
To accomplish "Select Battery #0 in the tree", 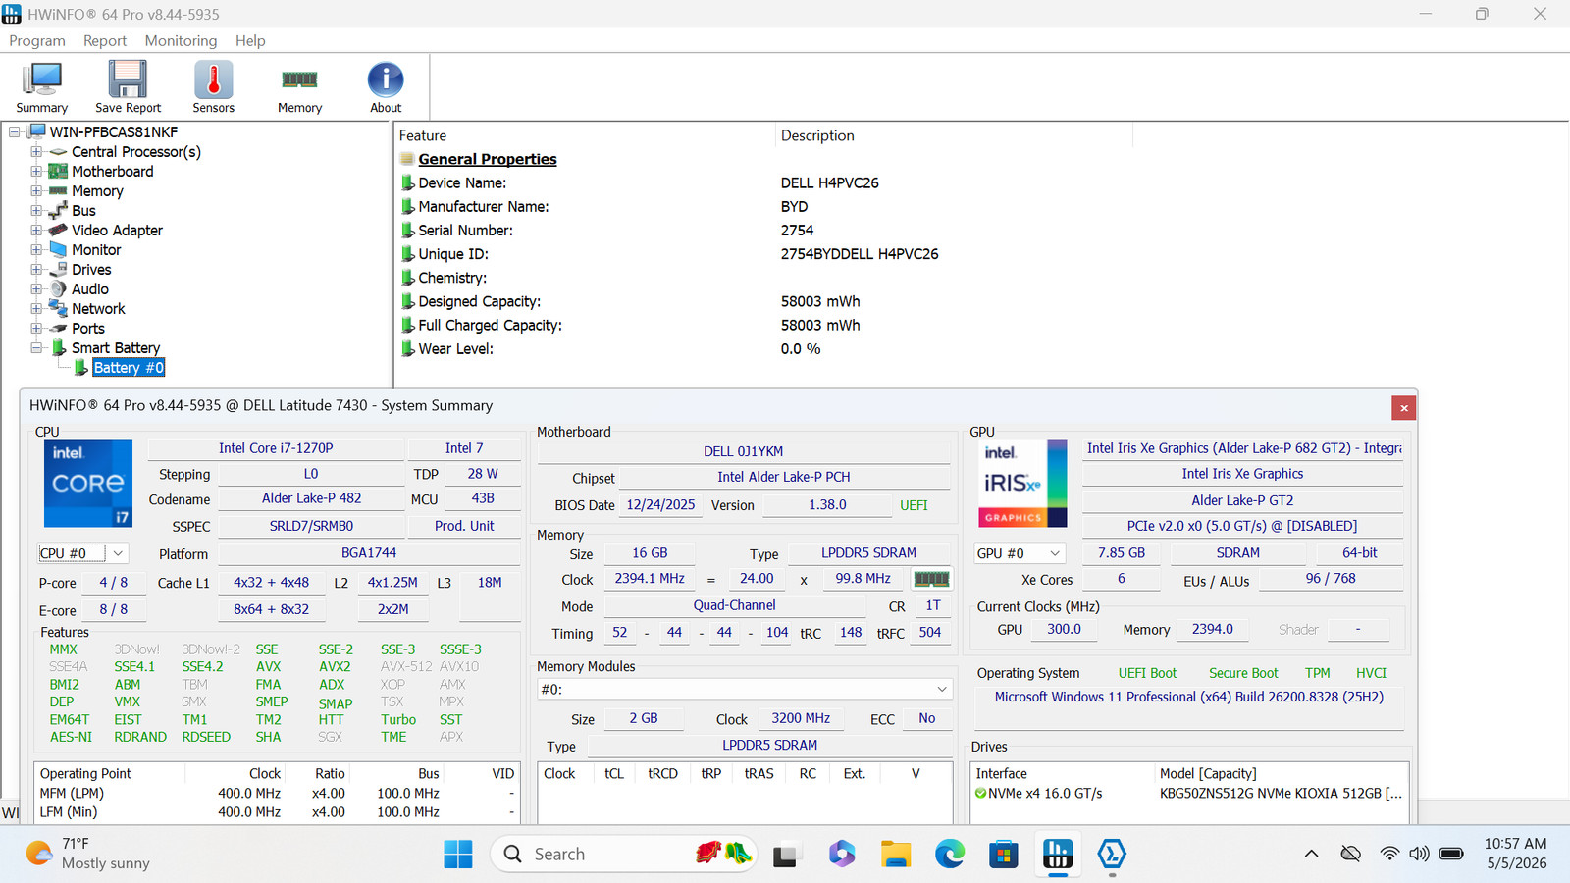I will pyautogui.click(x=129, y=368).
